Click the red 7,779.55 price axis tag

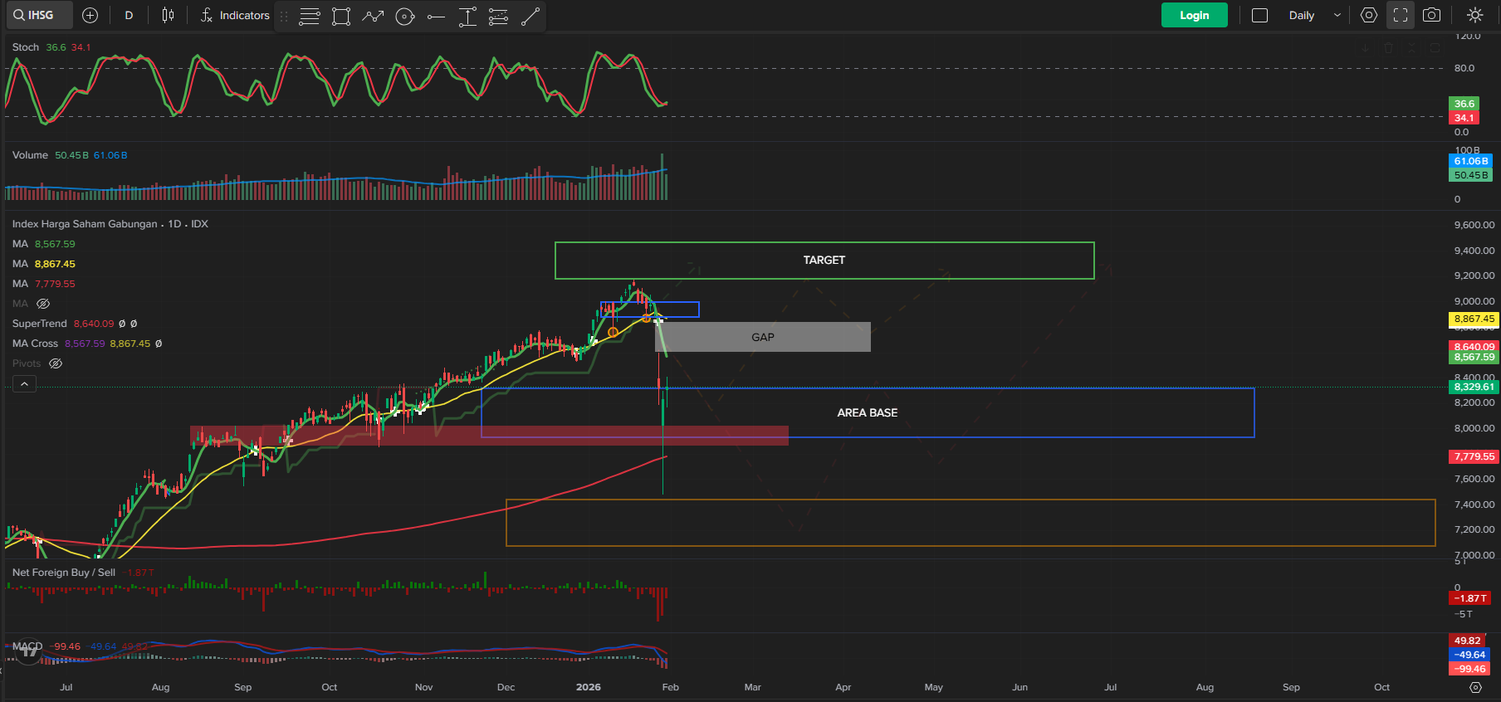tap(1474, 456)
